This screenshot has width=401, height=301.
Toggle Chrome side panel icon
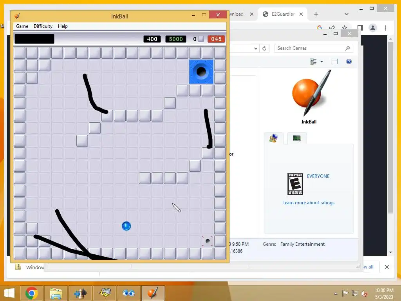[360, 28]
